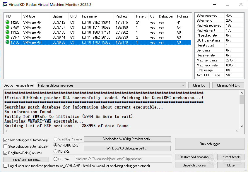The width and height of the screenshot is (248, 172).
Task: Sort by CPU column header
Action: point(74,16)
